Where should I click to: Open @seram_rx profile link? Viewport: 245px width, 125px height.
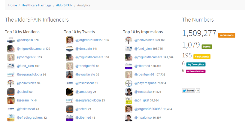tap(25, 100)
